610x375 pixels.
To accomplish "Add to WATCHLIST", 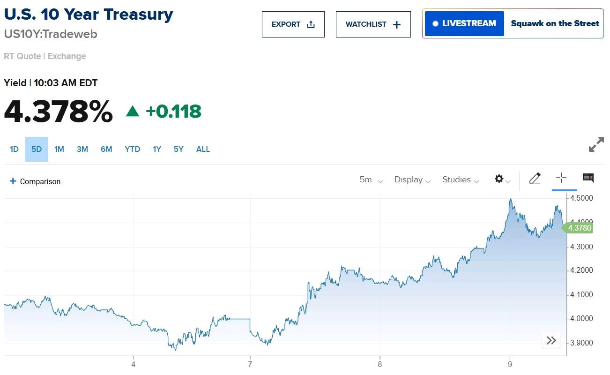I will pyautogui.click(x=373, y=24).
